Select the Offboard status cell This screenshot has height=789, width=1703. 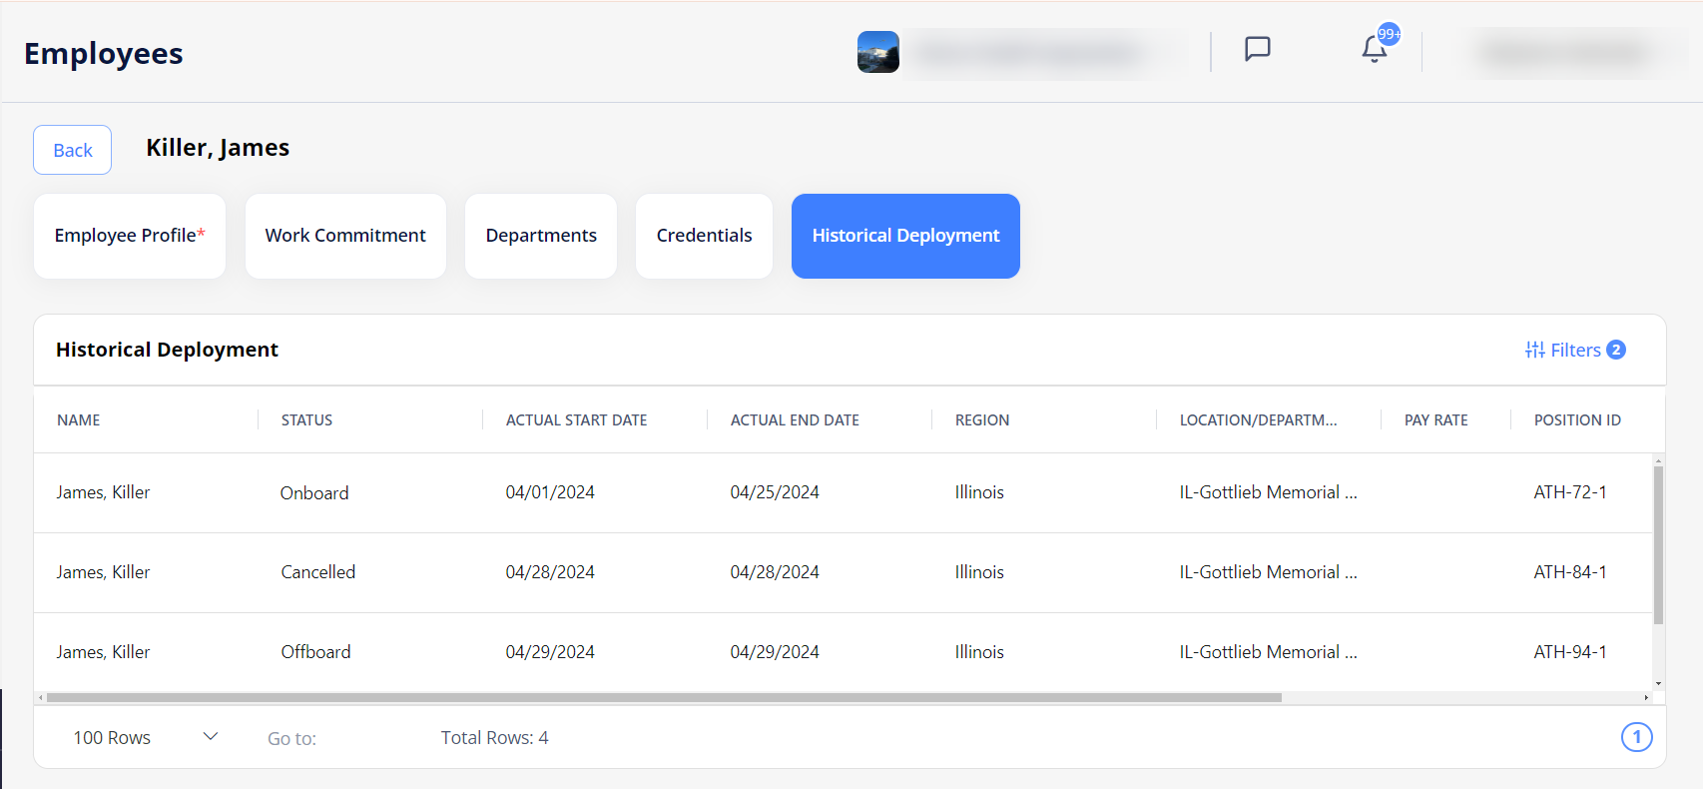coord(315,652)
